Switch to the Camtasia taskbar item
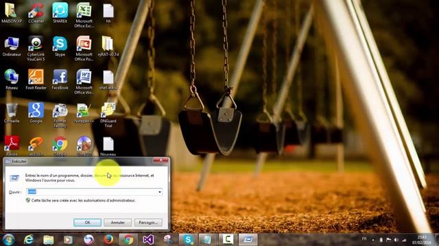Image resolution: width=439 pixels, height=246 pixels. click(228, 240)
